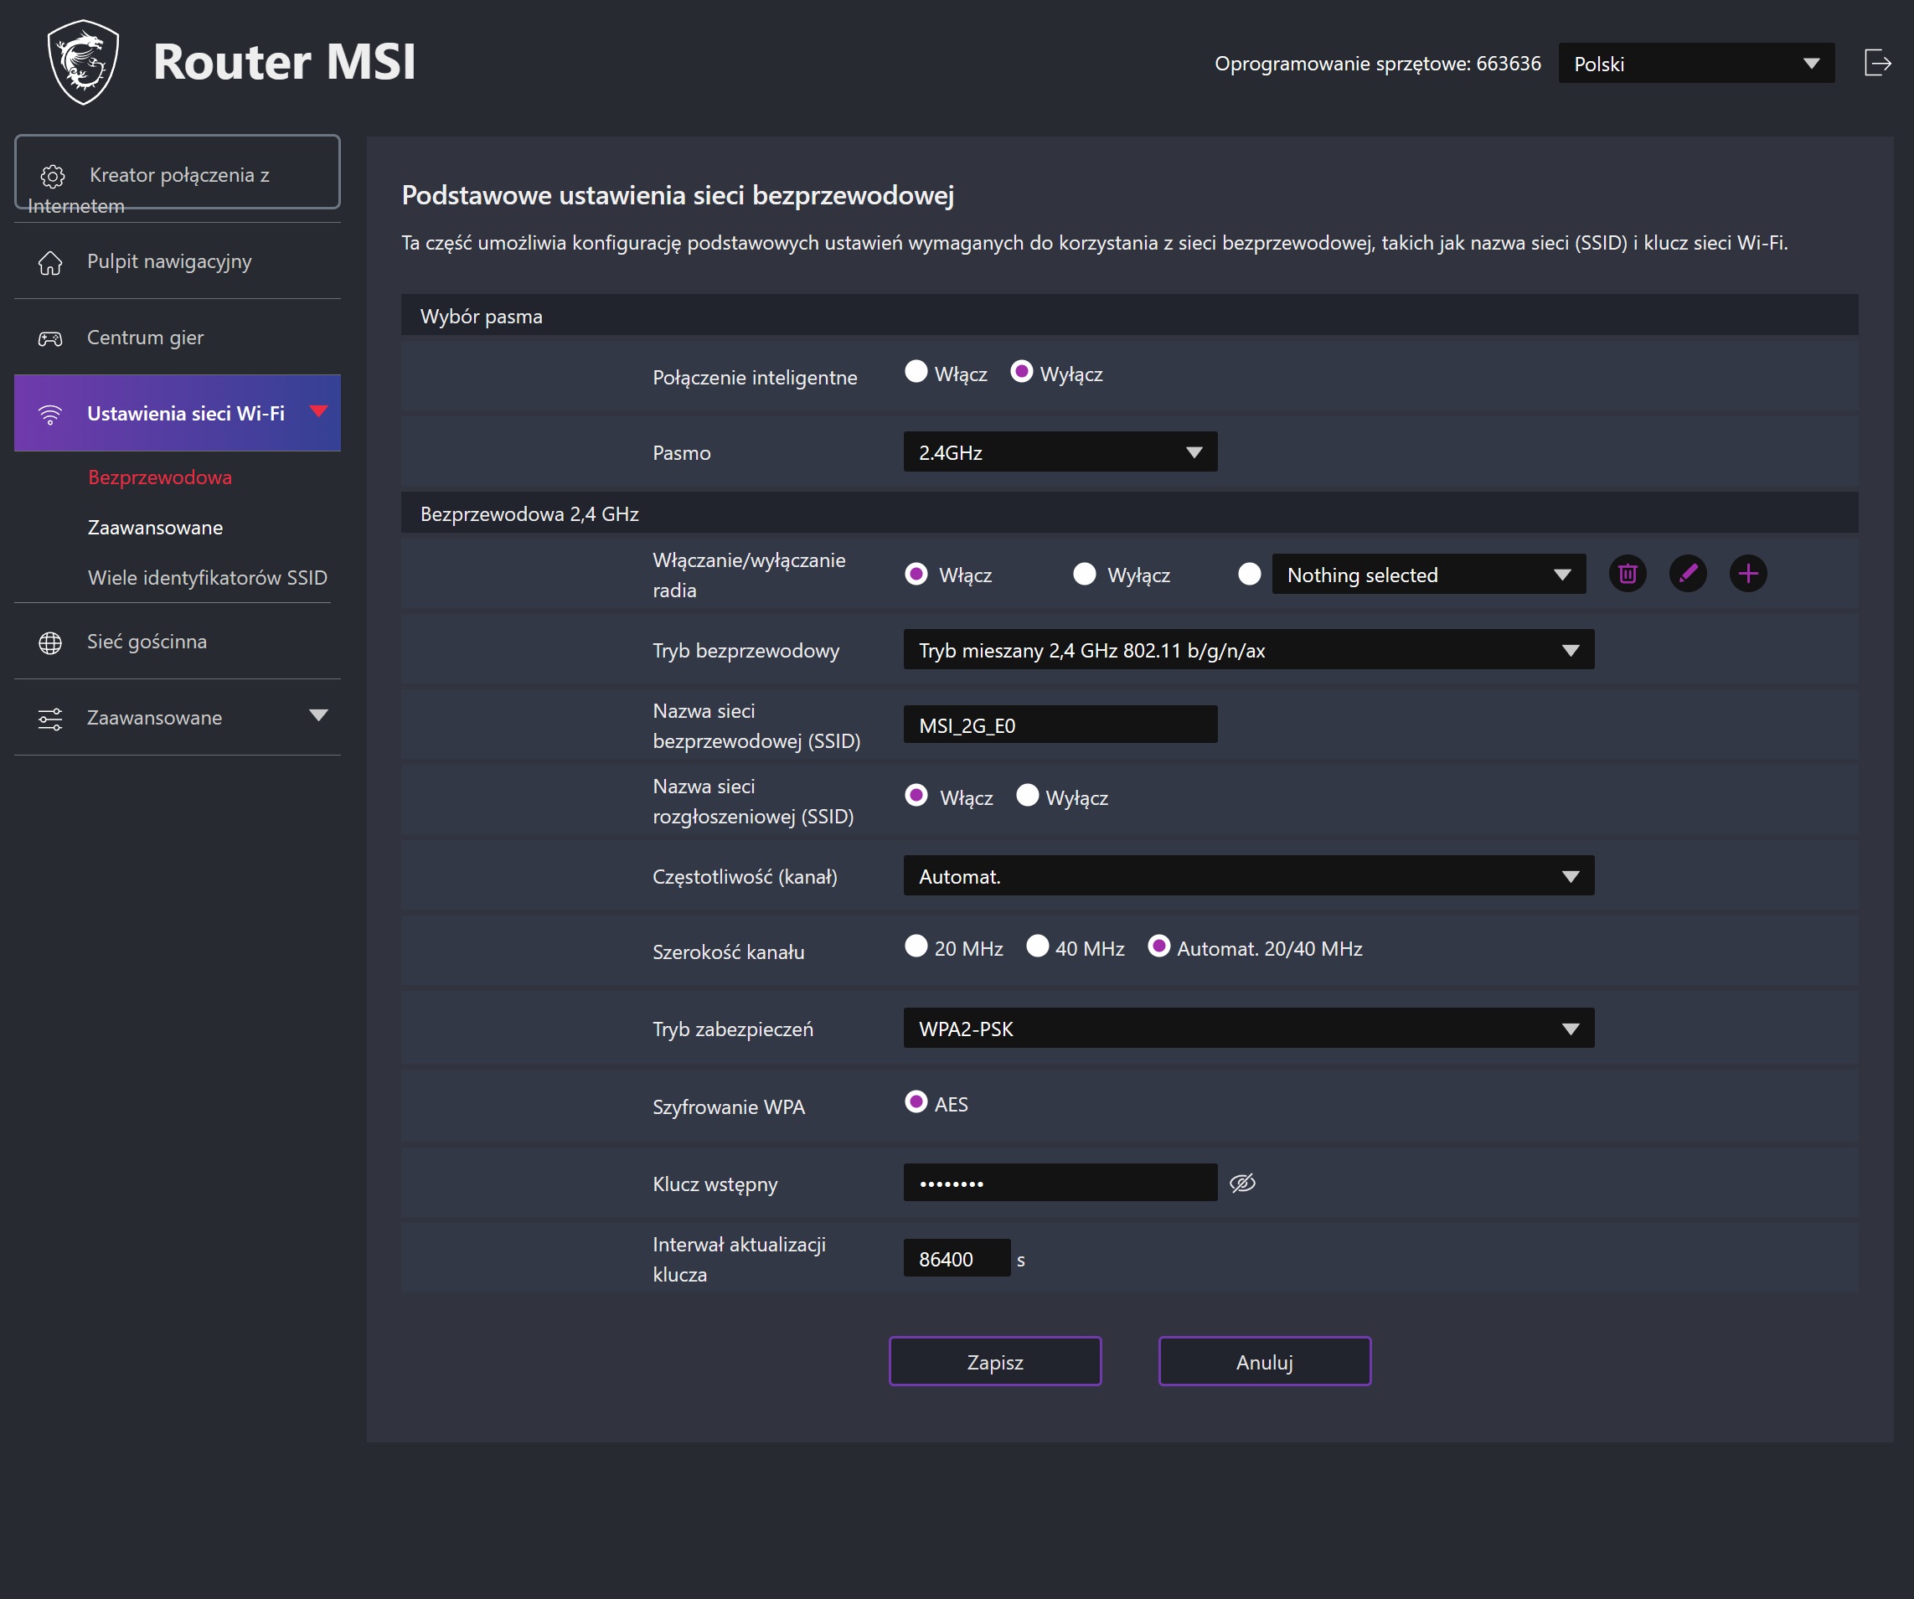The height and width of the screenshot is (1599, 1914).
Task: Click the home icon beside Pulpit nawigacyjny
Action: pyautogui.click(x=50, y=262)
